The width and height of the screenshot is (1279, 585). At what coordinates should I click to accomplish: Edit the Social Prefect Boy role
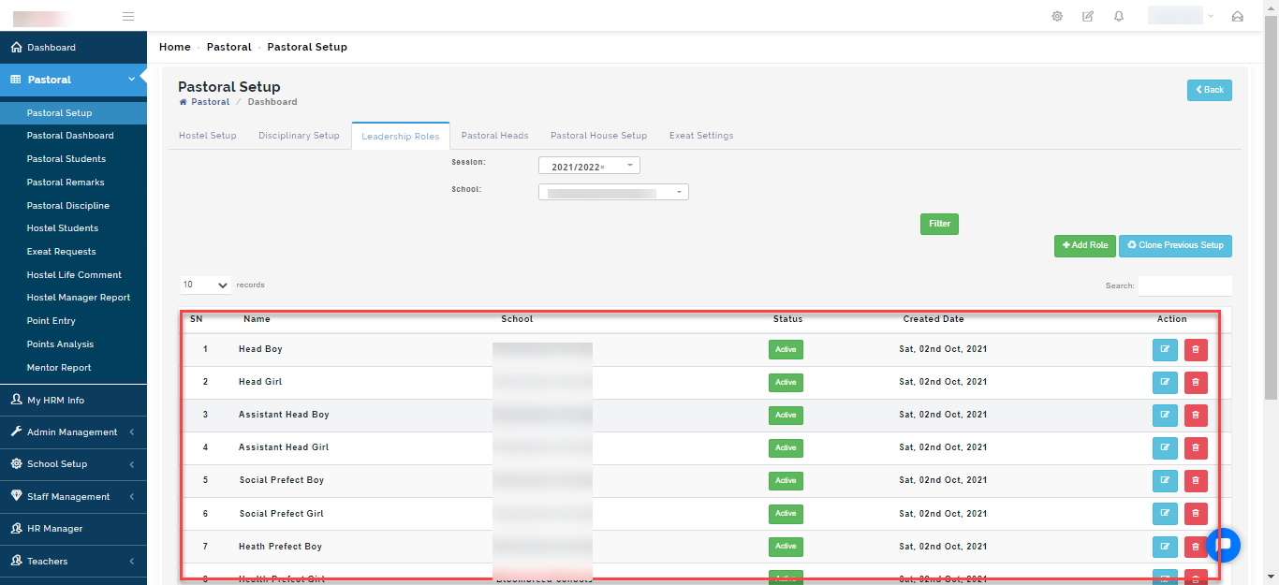pyautogui.click(x=1165, y=480)
